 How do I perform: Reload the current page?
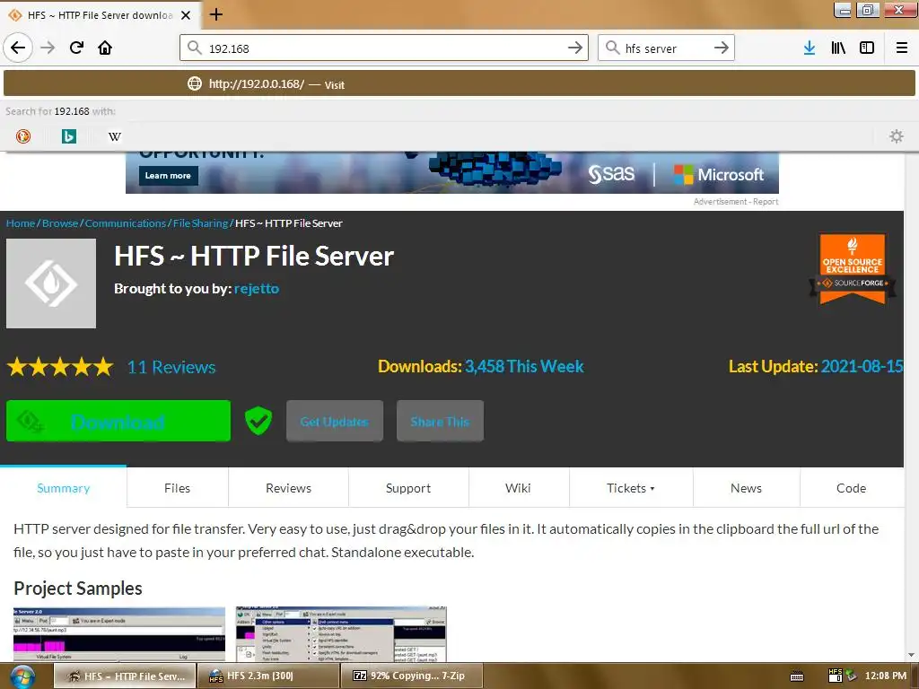76,48
